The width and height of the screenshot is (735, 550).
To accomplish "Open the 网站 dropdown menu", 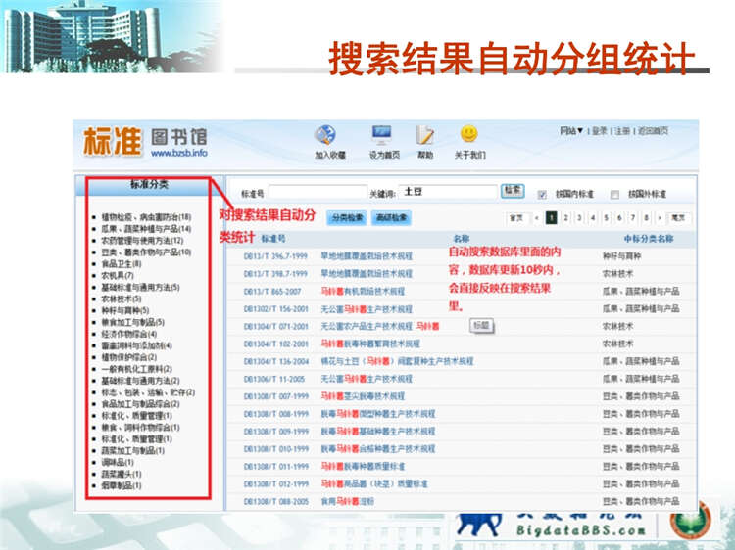I will click(571, 130).
